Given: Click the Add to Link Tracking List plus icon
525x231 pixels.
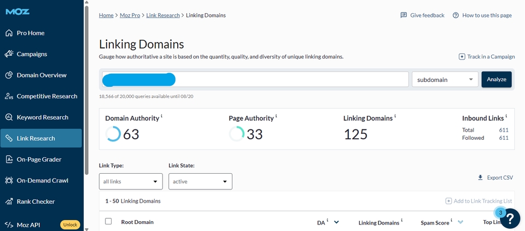Looking at the screenshot, I should [448, 201].
